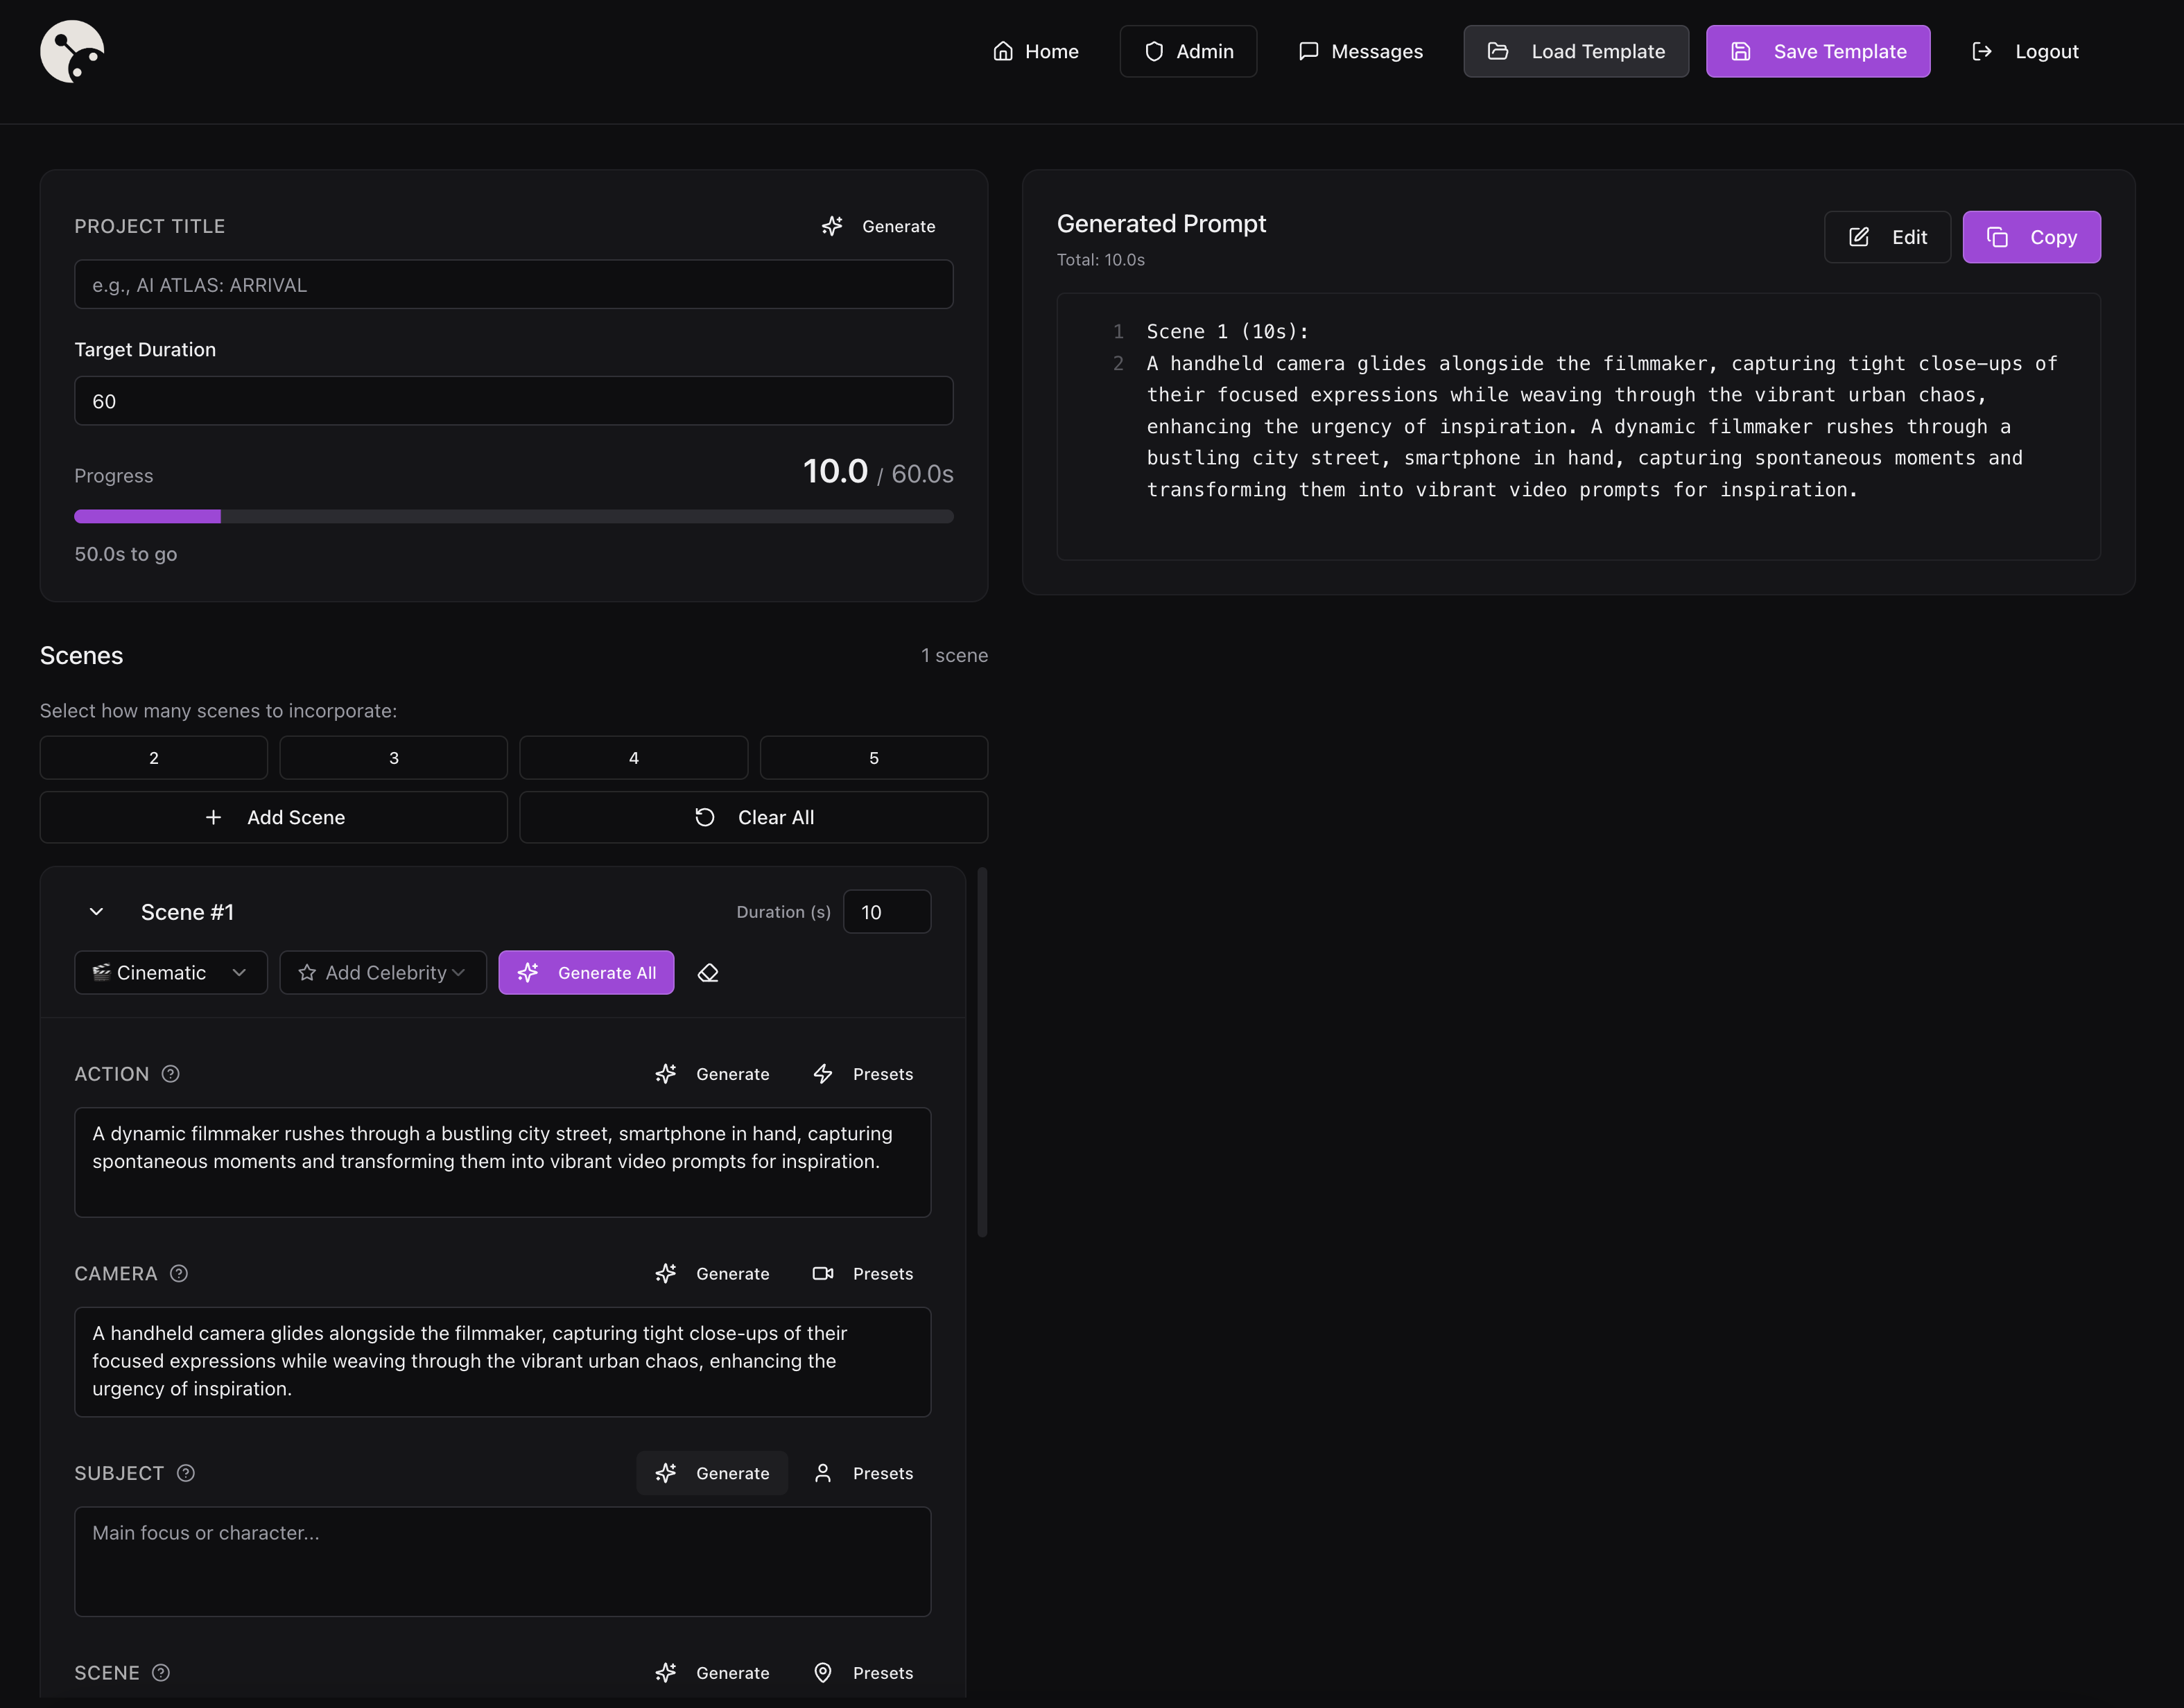Image resolution: width=2184 pixels, height=1708 pixels.
Task: Open Scene presets with location pin icon
Action: [863, 1673]
